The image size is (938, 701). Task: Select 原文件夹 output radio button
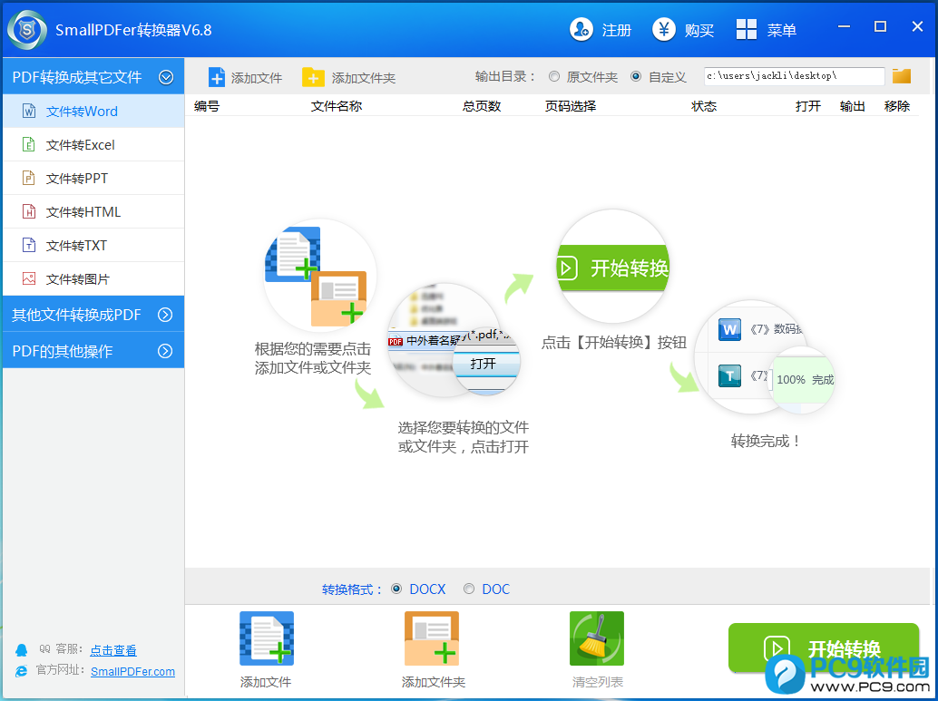point(554,76)
